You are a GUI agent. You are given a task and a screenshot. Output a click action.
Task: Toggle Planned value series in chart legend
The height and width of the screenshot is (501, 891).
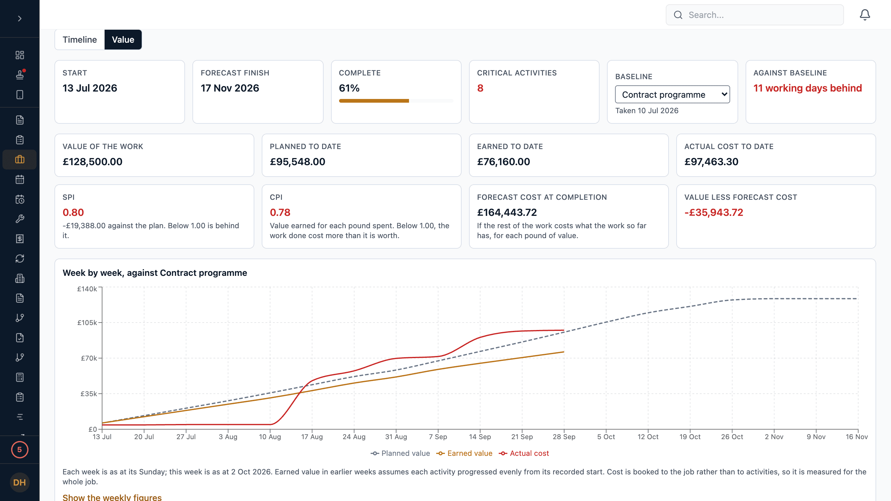(x=400, y=453)
